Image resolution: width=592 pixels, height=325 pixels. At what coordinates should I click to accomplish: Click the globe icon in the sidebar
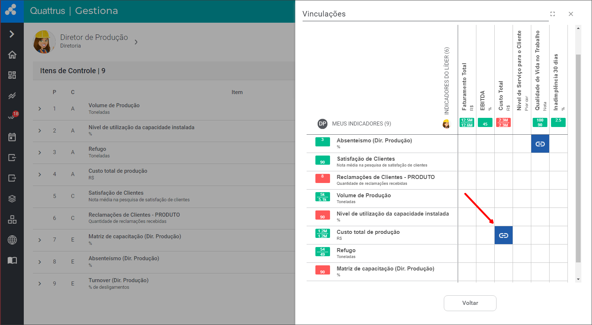tap(12, 240)
